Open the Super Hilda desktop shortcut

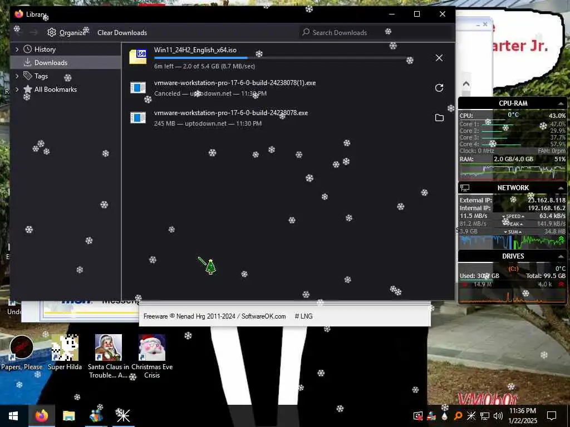(65, 353)
